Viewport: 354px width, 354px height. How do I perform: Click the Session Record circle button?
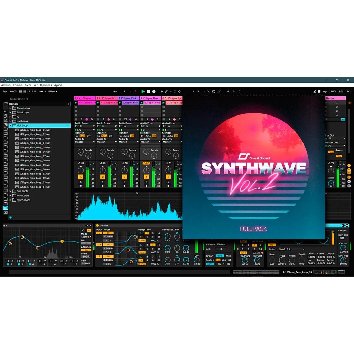179,91
